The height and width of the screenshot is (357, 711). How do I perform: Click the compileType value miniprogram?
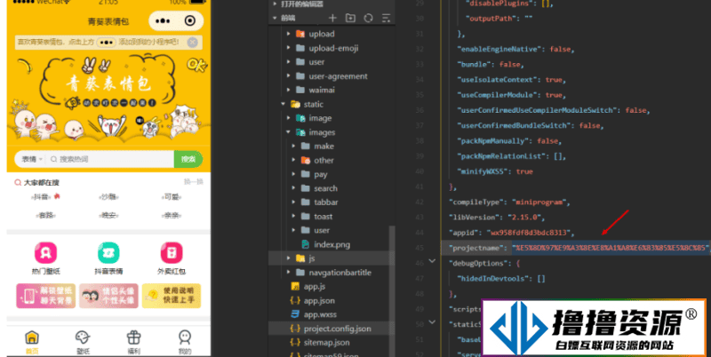539,202
